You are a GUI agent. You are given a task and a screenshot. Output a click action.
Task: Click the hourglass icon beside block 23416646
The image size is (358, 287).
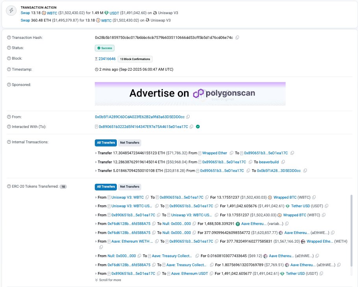96,59
